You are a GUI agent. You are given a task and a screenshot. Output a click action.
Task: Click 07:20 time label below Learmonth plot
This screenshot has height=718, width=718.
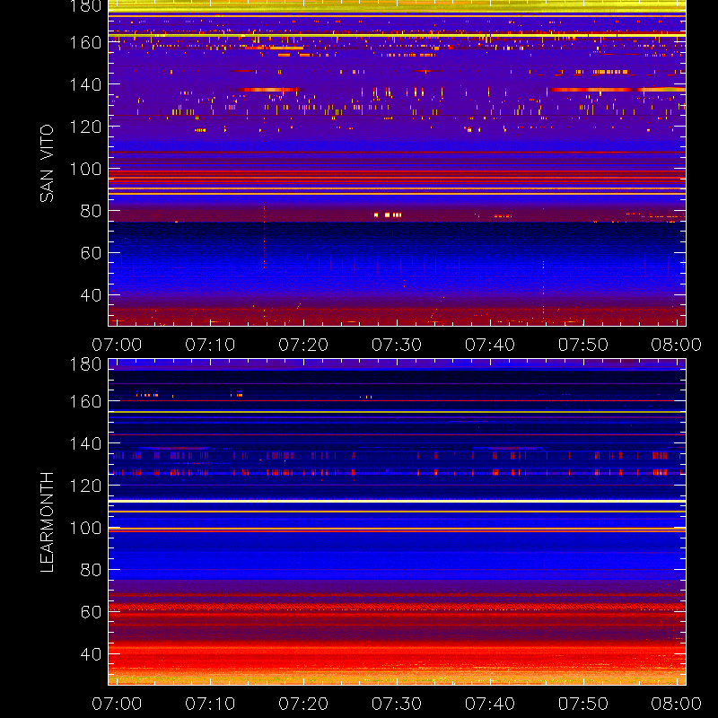pos(303,704)
